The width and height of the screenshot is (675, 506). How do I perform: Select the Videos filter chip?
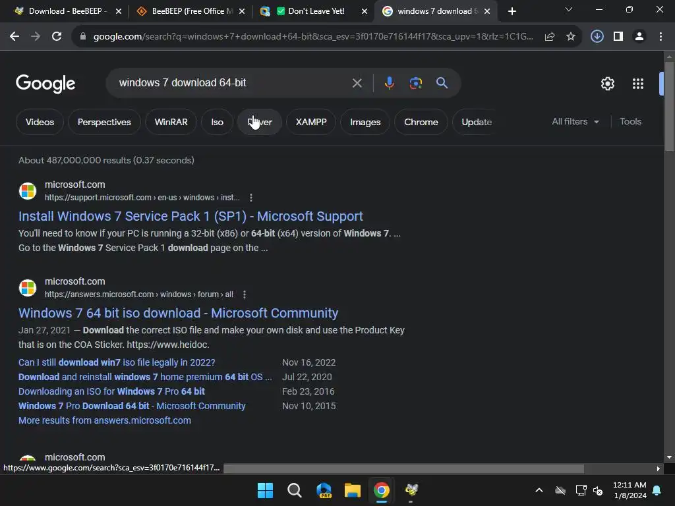(x=40, y=122)
